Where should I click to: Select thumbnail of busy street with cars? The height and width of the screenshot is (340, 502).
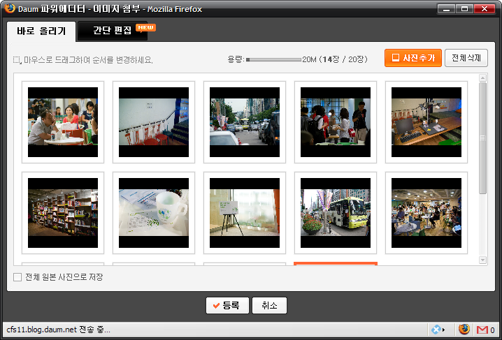[x=245, y=122]
